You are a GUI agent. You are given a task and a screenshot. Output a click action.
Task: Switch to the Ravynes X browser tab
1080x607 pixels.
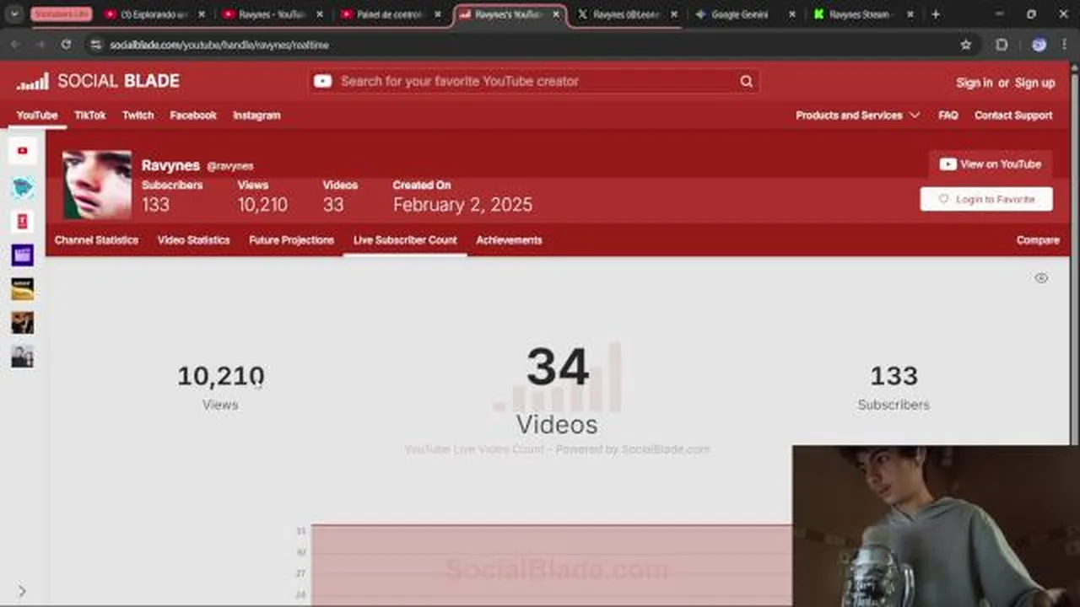627,14
